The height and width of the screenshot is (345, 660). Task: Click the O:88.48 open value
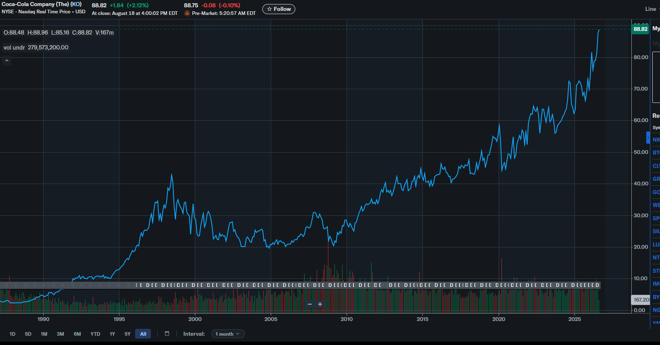click(x=14, y=32)
